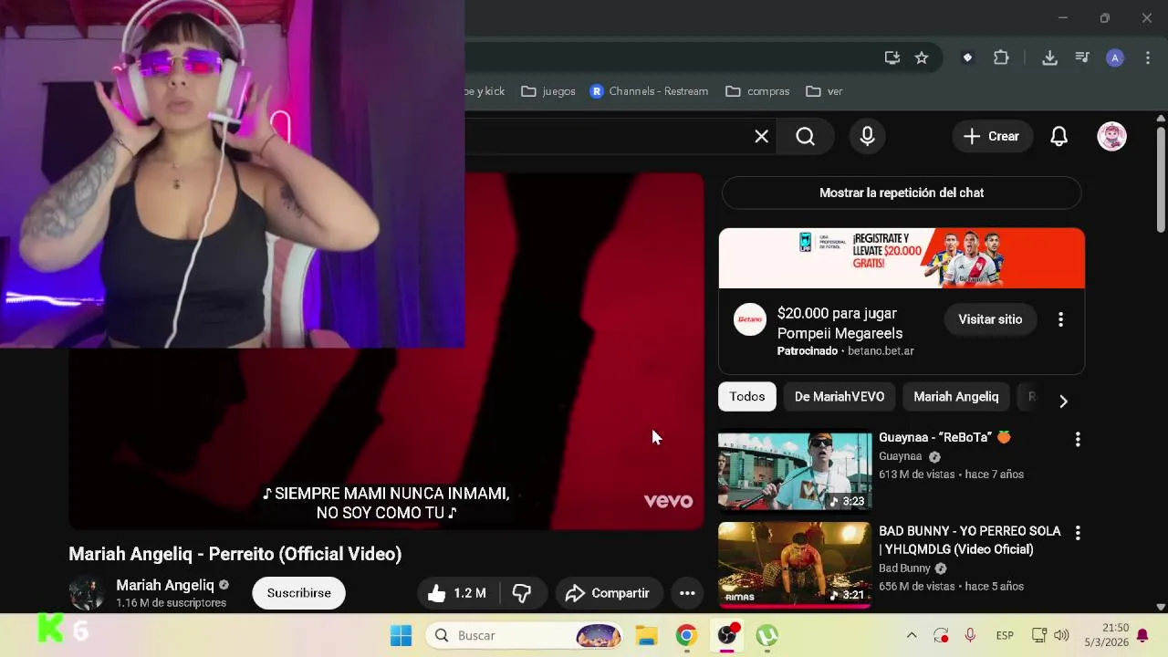Screen dimensions: 1168x657
Task: Click the Betano ad banner image
Action: tap(902, 258)
